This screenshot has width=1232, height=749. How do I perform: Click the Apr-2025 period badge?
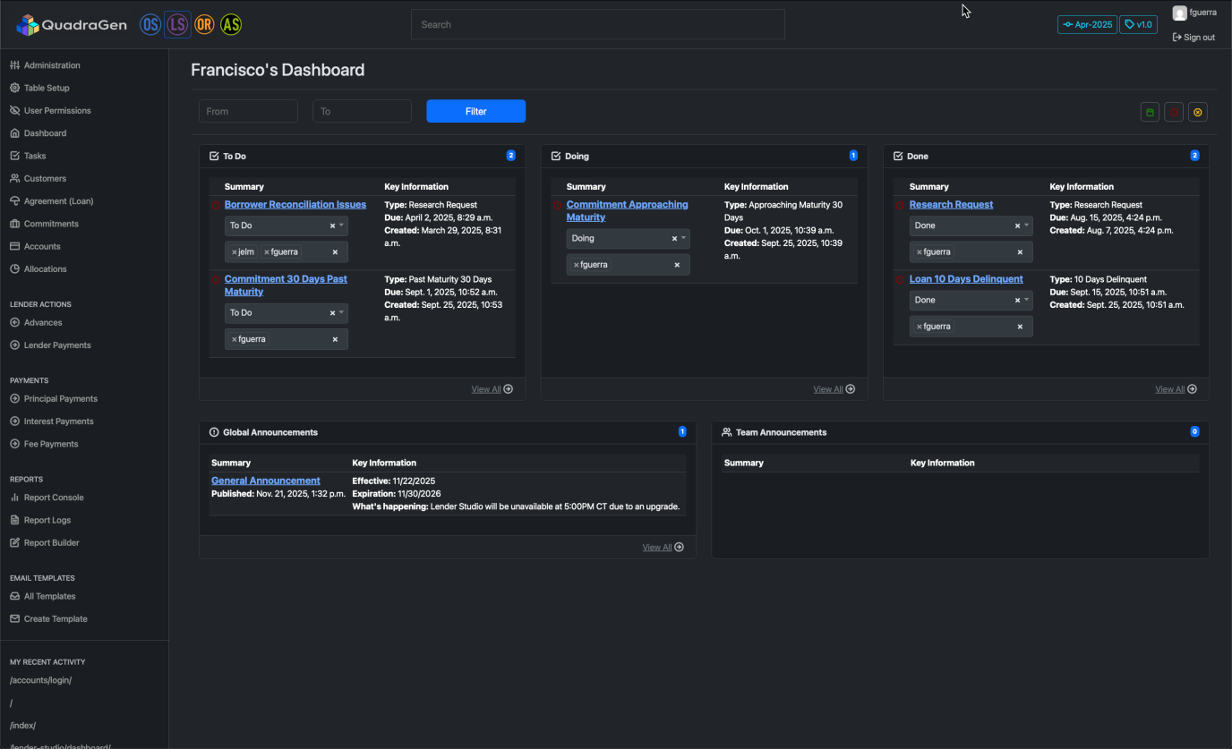coord(1087,25)
